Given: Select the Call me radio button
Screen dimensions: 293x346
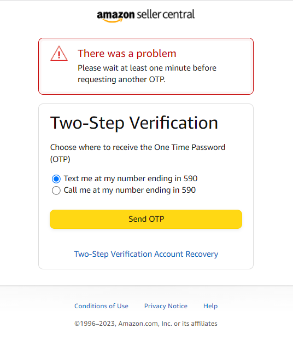Looking at the screenshot, I should tap(56, 190).
